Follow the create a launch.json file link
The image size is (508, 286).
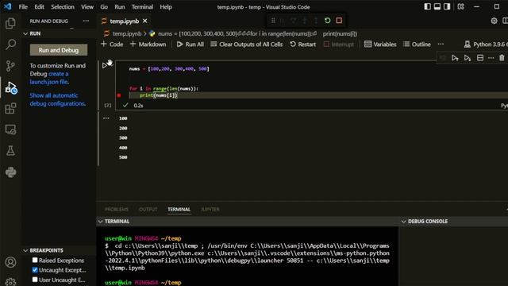pos(49,78)
